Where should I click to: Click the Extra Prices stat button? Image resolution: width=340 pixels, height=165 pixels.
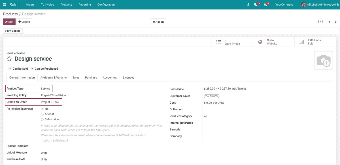click(x=232, y=42)
